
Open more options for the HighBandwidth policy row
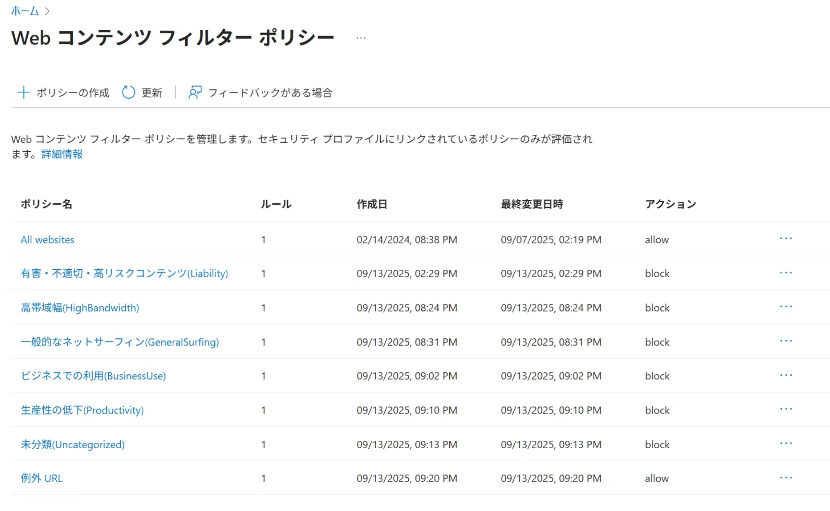[786, 307]
